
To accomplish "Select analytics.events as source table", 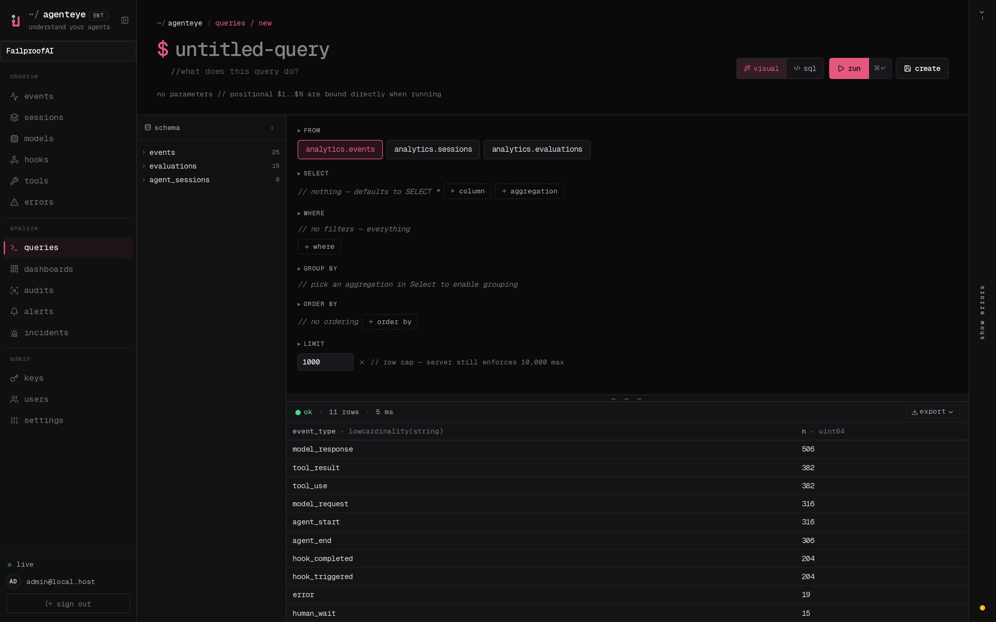I will pyautogui.click(x=340, y=149).
